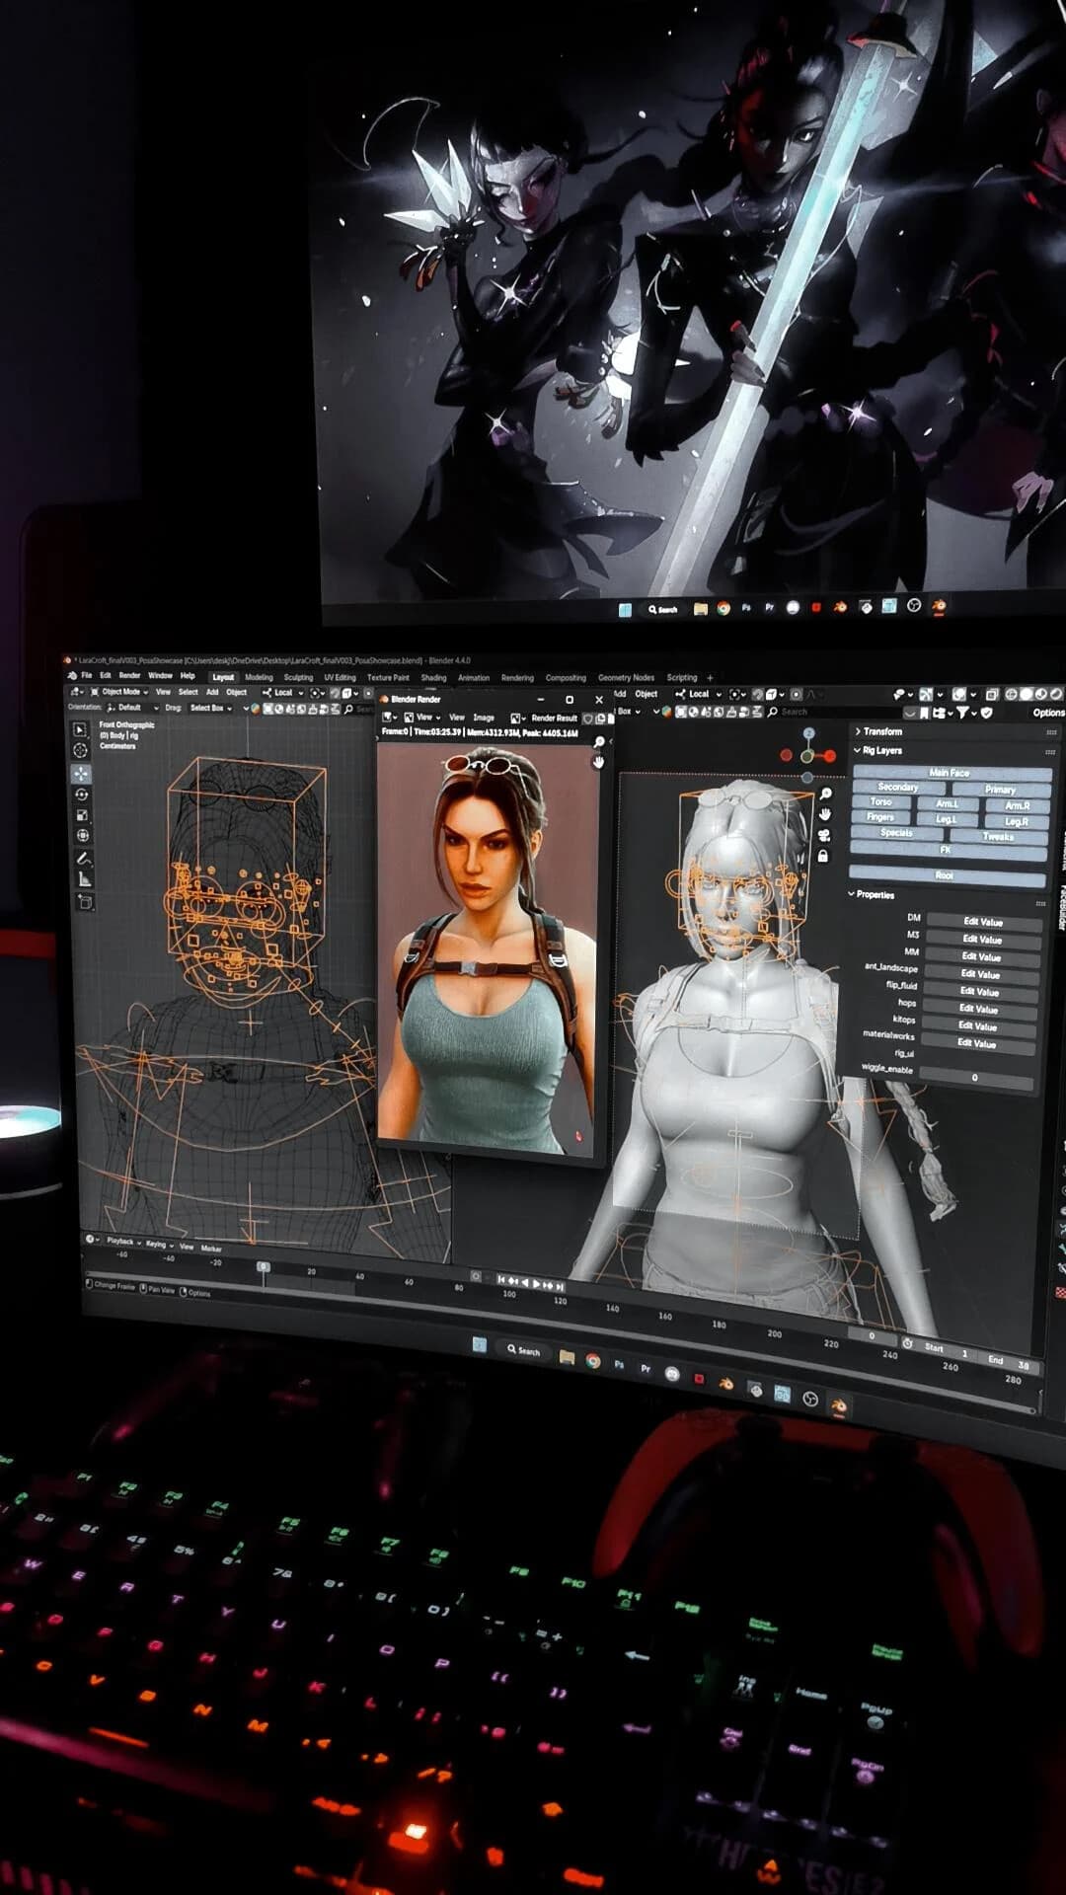Click Edit Value for DM property

click(x=982, y=922)
